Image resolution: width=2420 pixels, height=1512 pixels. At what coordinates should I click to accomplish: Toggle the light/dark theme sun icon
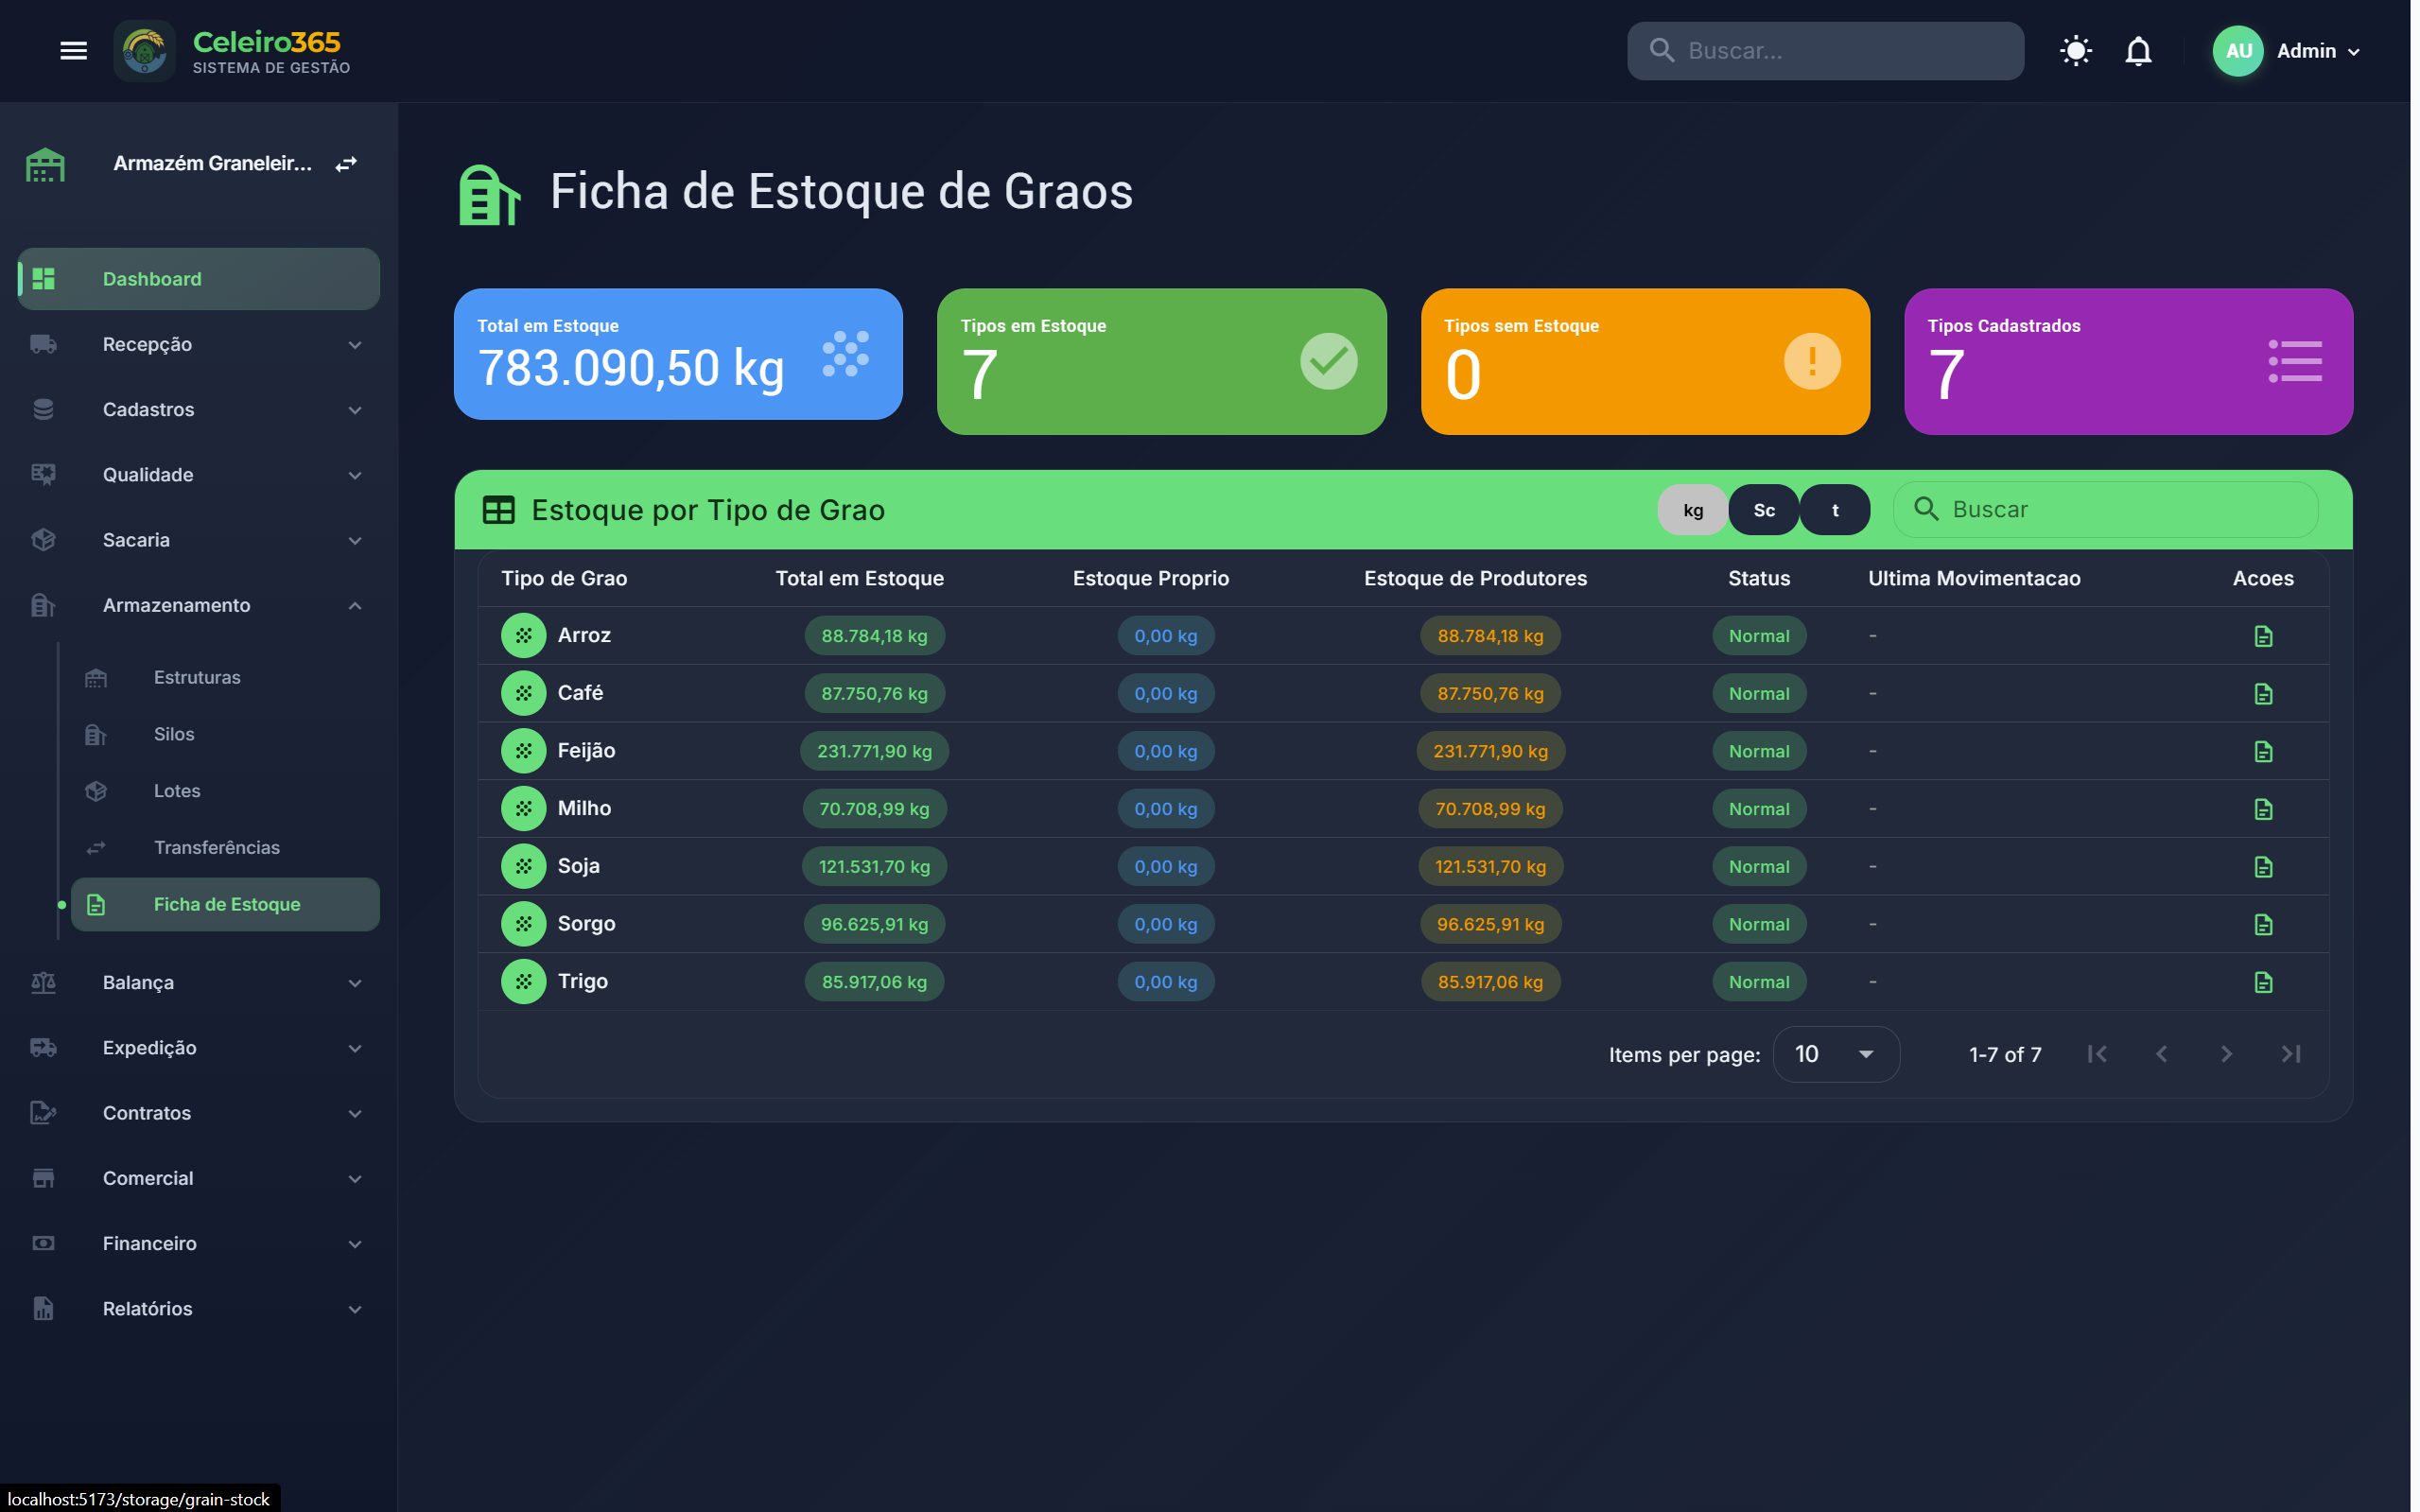(x=2075, y=50)
